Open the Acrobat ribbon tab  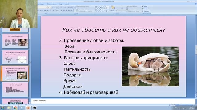click(66, 4)
